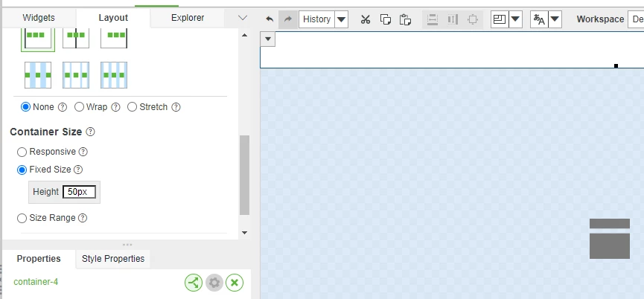Click the gray gear settings icon

214,283
